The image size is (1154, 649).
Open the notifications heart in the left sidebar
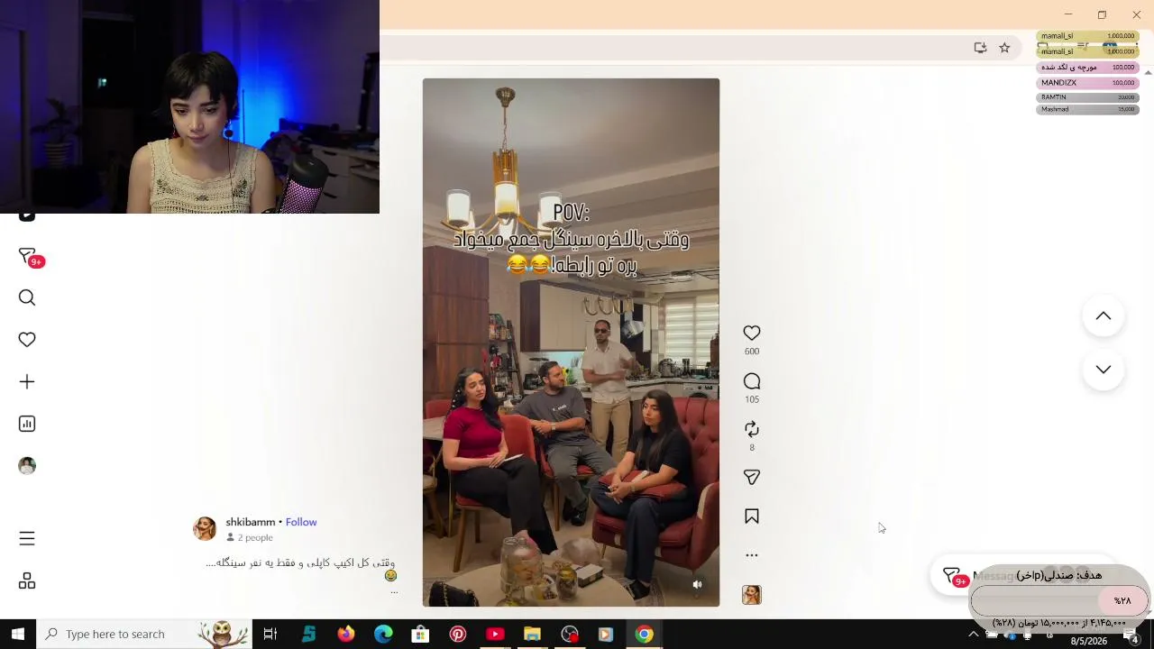[27, 340]
